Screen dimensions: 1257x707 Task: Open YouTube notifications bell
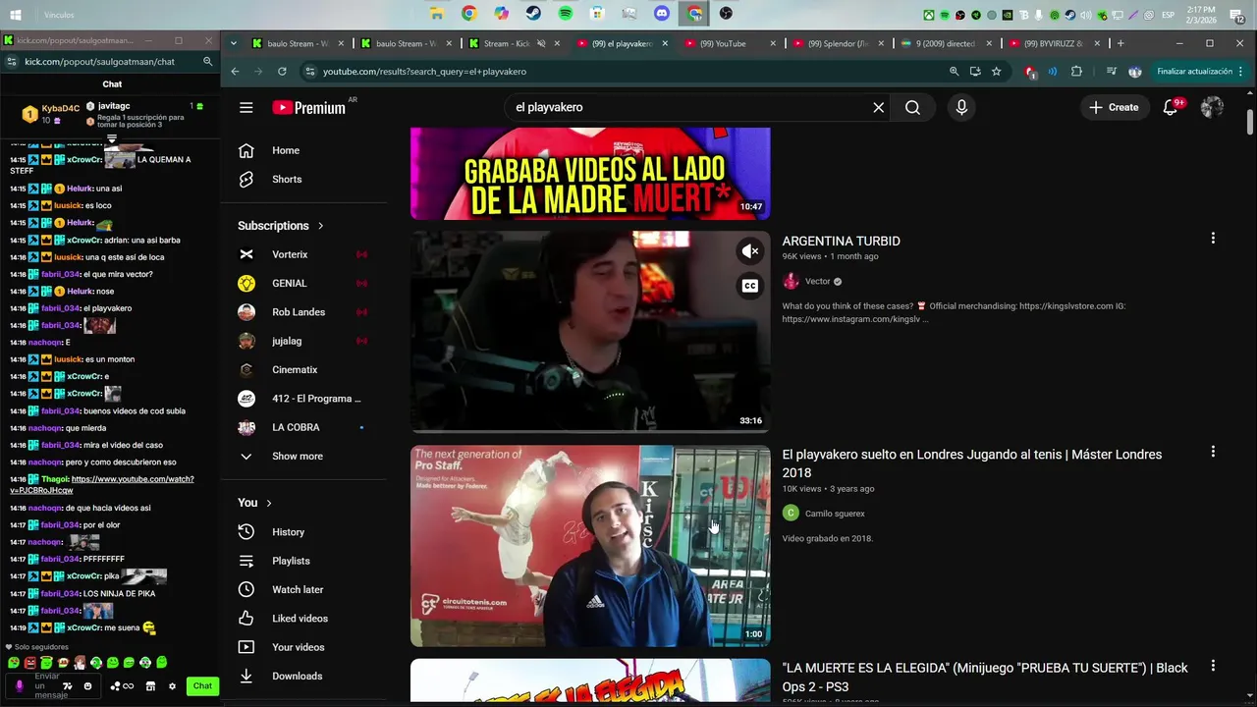click(1171, 107)
